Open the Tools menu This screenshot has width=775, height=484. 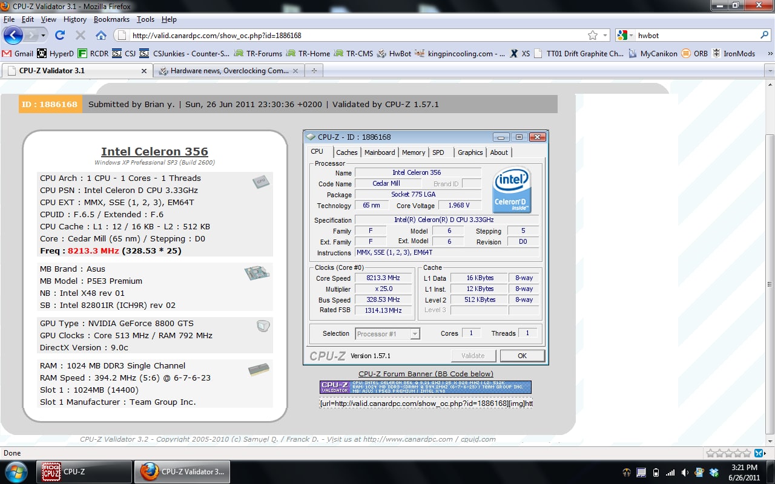pos(145,19)
